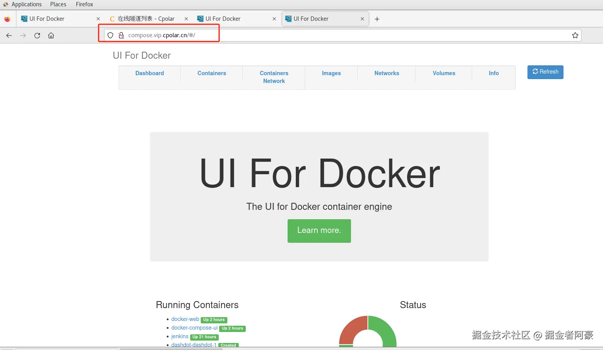Screen dimensions: 603x350
Task: Open the Dashboard nav item
Action: 149,73
